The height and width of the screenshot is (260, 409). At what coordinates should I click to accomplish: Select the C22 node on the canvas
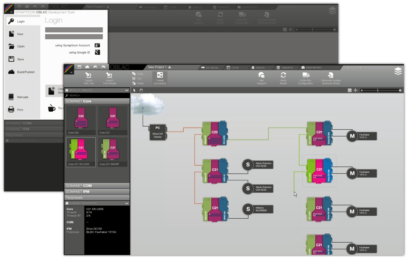pyautogui.click(x=215, y=133)
